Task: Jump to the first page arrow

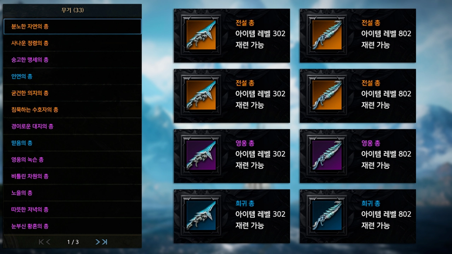Action: (x=41, y=242)
